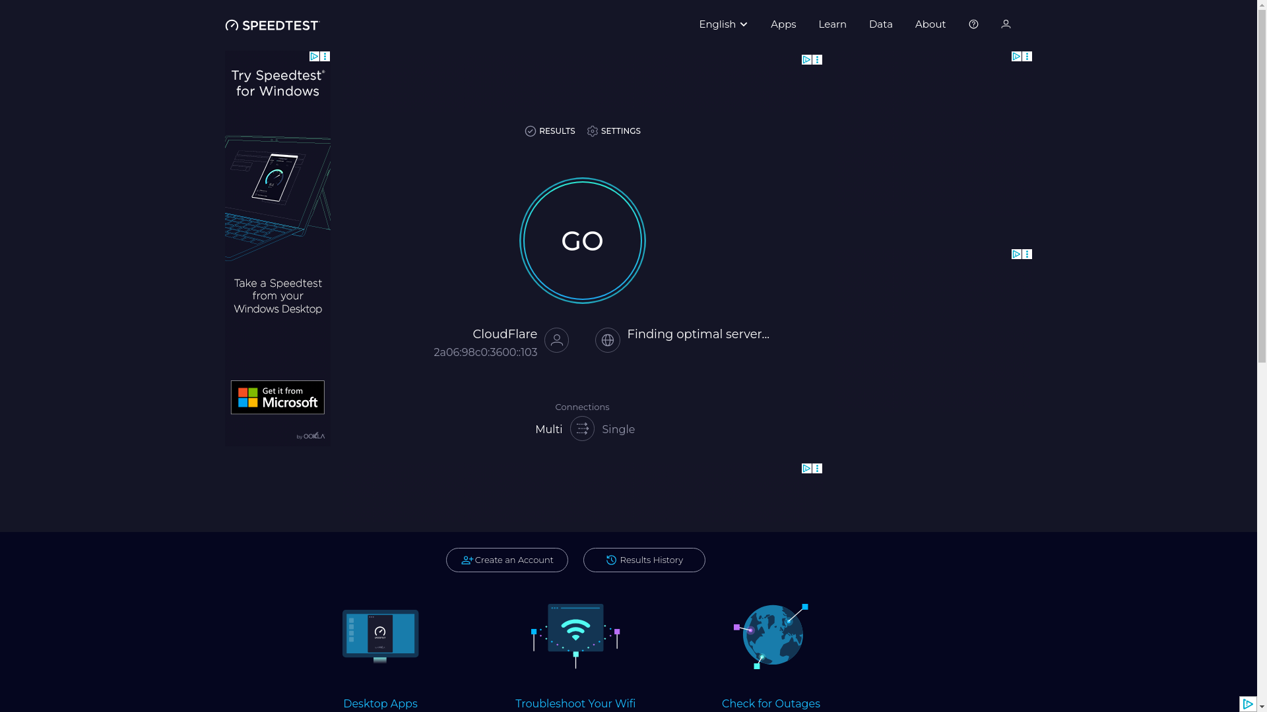The height and width of the screenshot is (712, 1267).
Task: Open the Desktop Apps link
Action: pos(380,703)
